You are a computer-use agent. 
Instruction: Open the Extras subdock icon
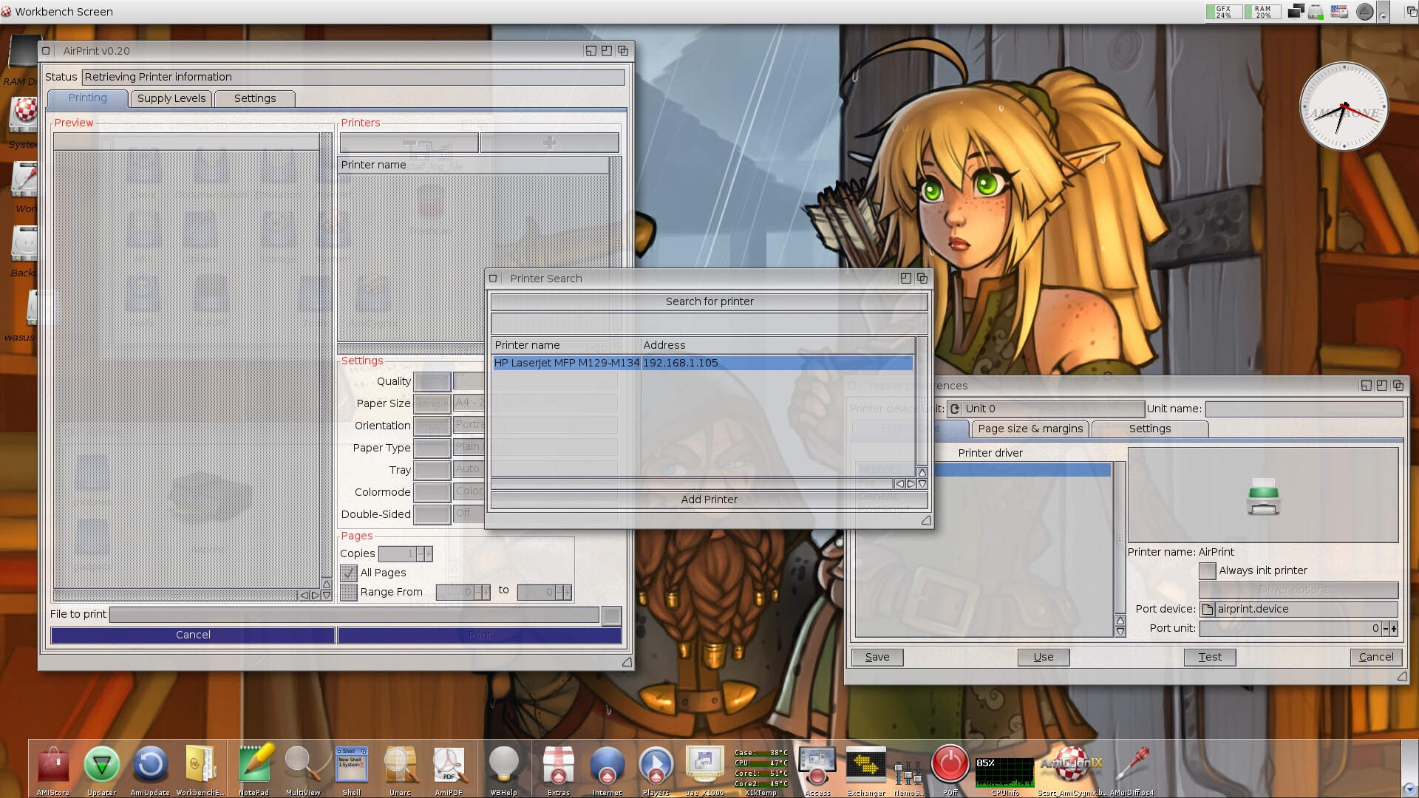[558, 765]
